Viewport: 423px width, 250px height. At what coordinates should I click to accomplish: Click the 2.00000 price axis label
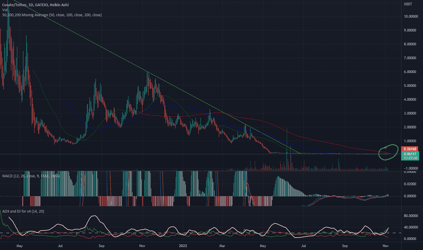click(x=410, y=127)
